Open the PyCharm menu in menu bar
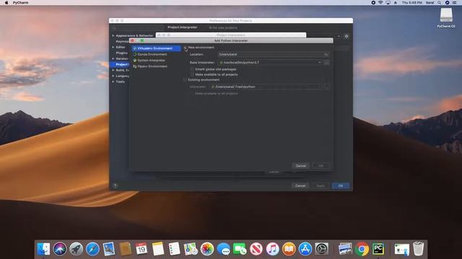462x259 pixels. tap(21, 2)
